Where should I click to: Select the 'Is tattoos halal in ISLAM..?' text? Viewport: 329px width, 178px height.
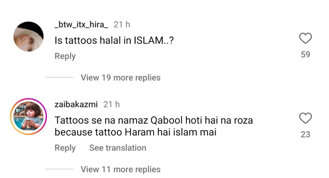point(114,40)
